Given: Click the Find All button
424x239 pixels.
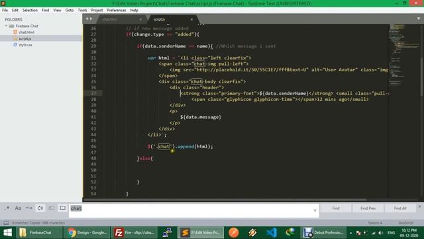Looking at the screenshot, I should click(x=400, y=208).
